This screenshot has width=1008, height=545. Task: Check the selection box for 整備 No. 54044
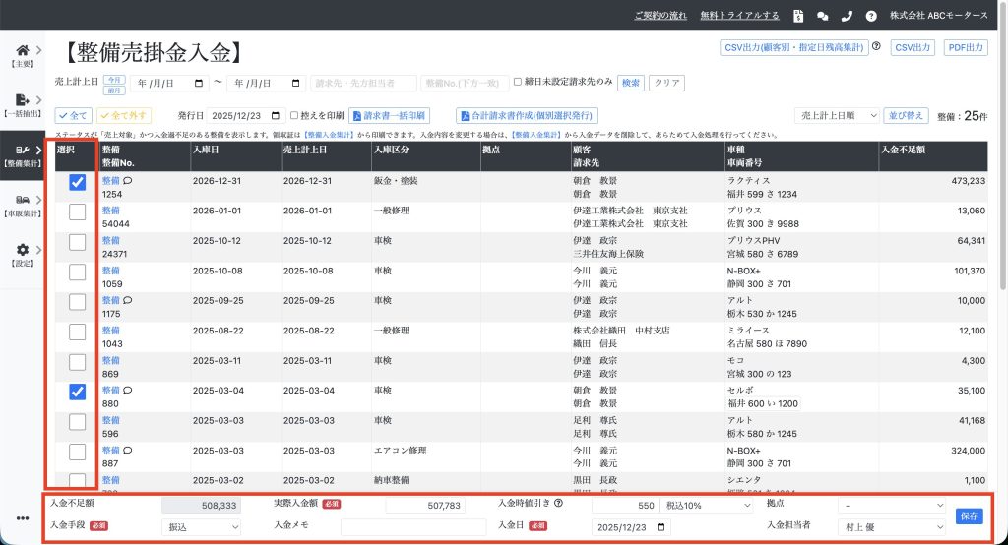click(77, 212)
